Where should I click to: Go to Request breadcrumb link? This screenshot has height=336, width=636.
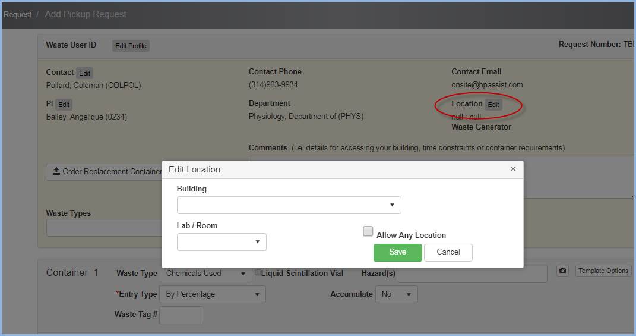tap(17, 14)
